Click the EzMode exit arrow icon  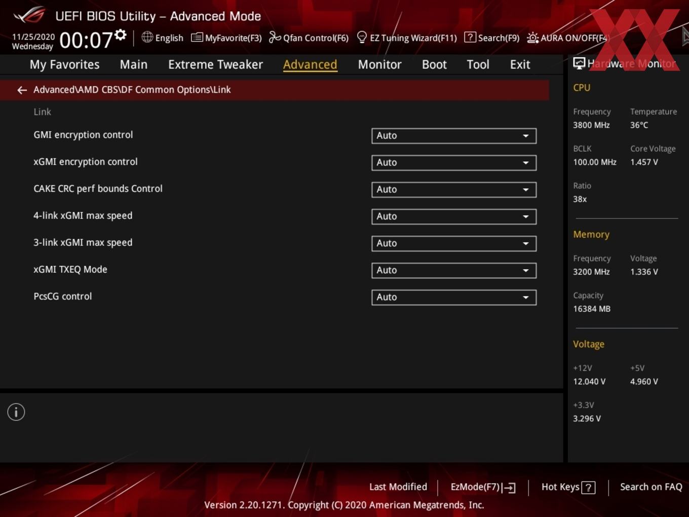[x=509, y=488]
